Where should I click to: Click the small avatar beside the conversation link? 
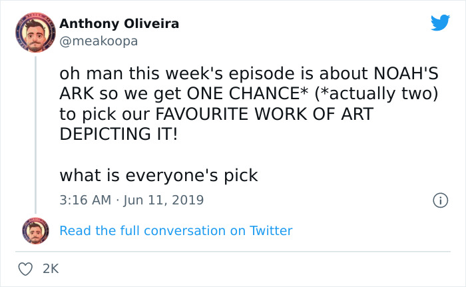pos(35,230)
